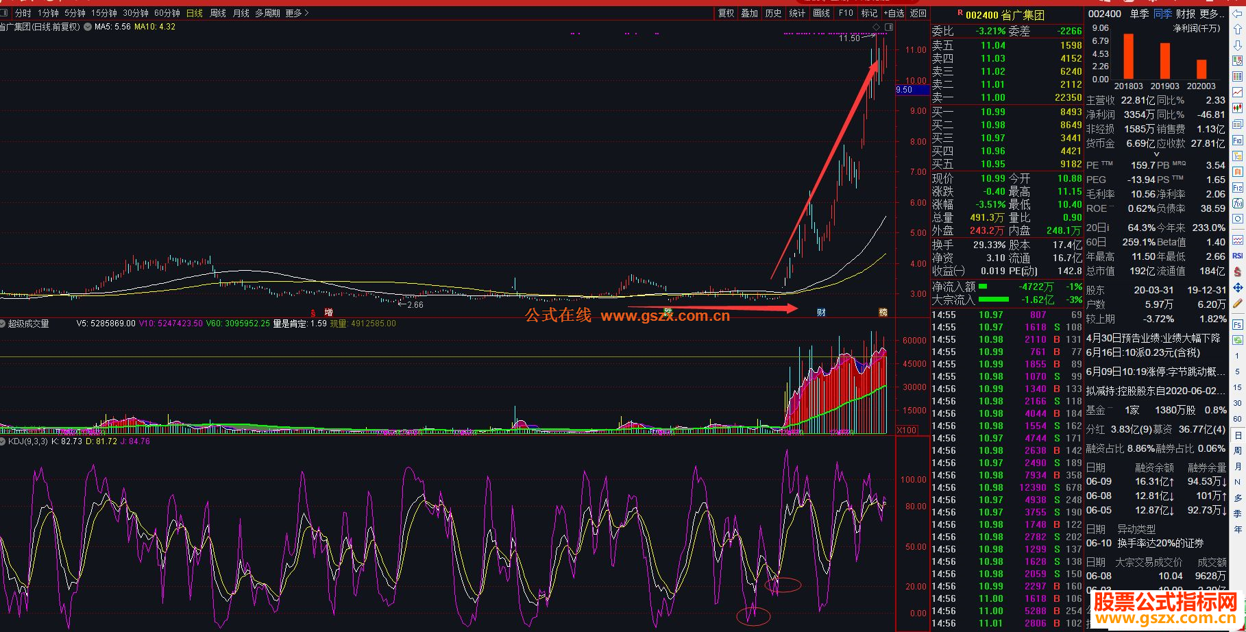This screenshot has height=632, width=1246.
Task: Open the 财报 tab in finance panel
Action: [1186, 14]
